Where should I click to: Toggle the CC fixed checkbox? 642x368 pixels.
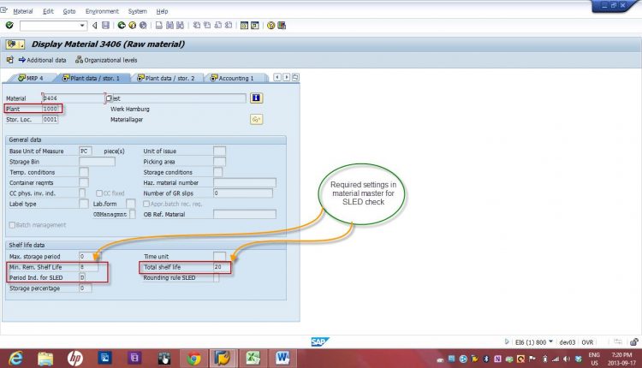(99, 193)
